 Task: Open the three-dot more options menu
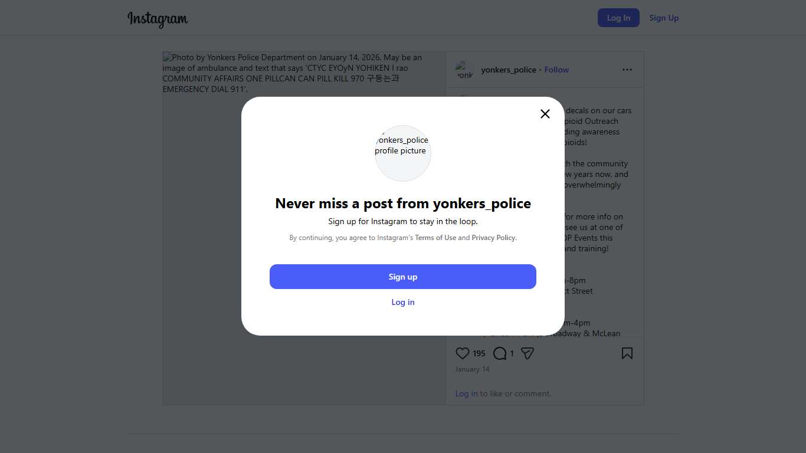627,70
